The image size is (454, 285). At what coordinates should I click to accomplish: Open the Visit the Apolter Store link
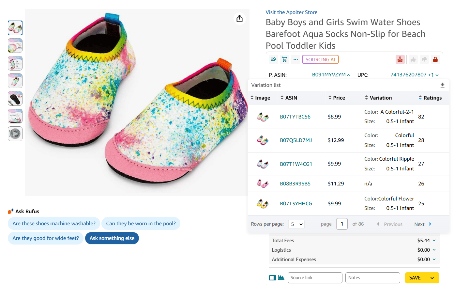tap(291, 12)
